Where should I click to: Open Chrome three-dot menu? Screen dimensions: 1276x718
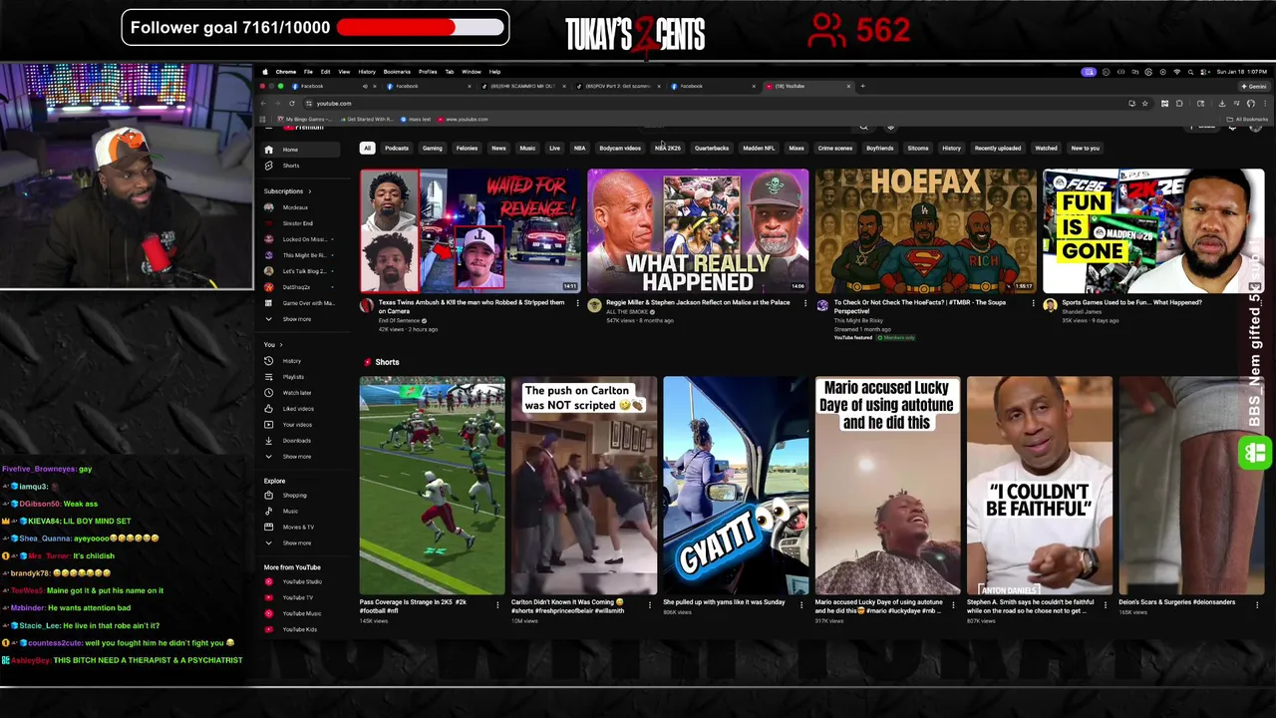pyautogui.click(x=1264, y=104)
